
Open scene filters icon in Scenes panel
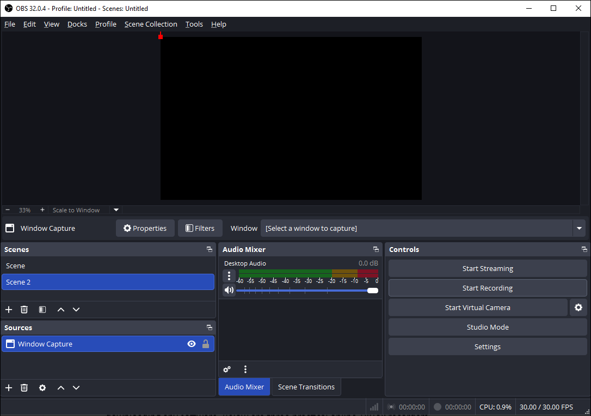tap(42, 309)
